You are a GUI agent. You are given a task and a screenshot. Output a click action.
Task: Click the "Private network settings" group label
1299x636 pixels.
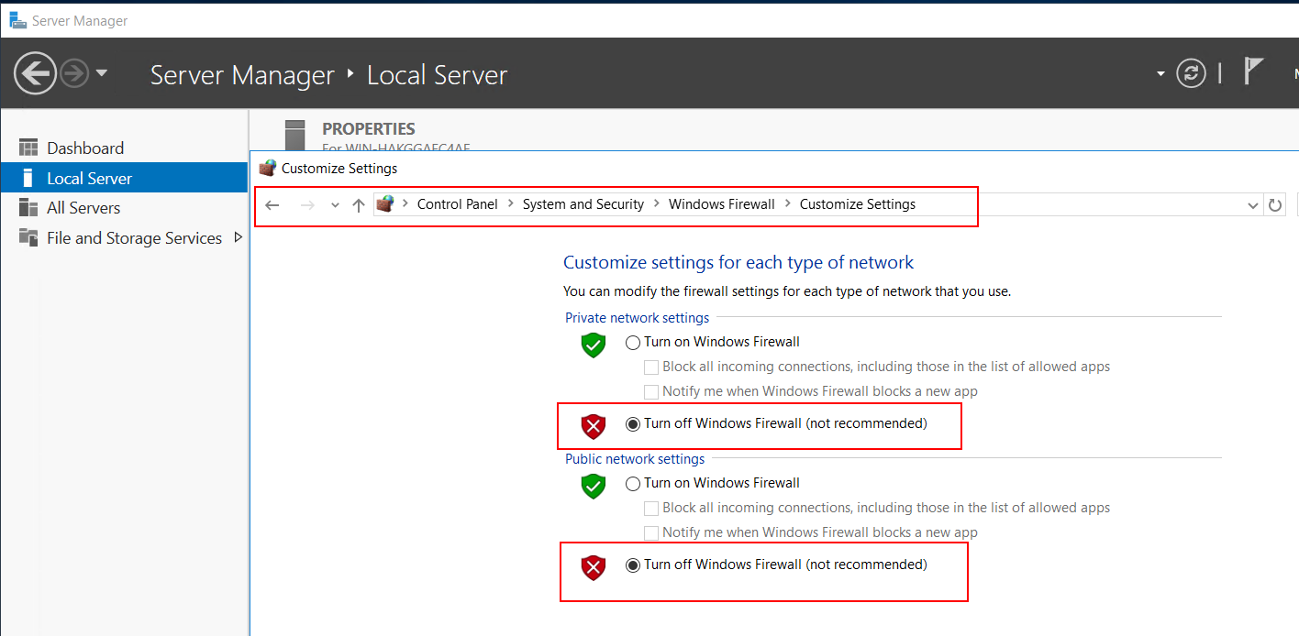638,318
